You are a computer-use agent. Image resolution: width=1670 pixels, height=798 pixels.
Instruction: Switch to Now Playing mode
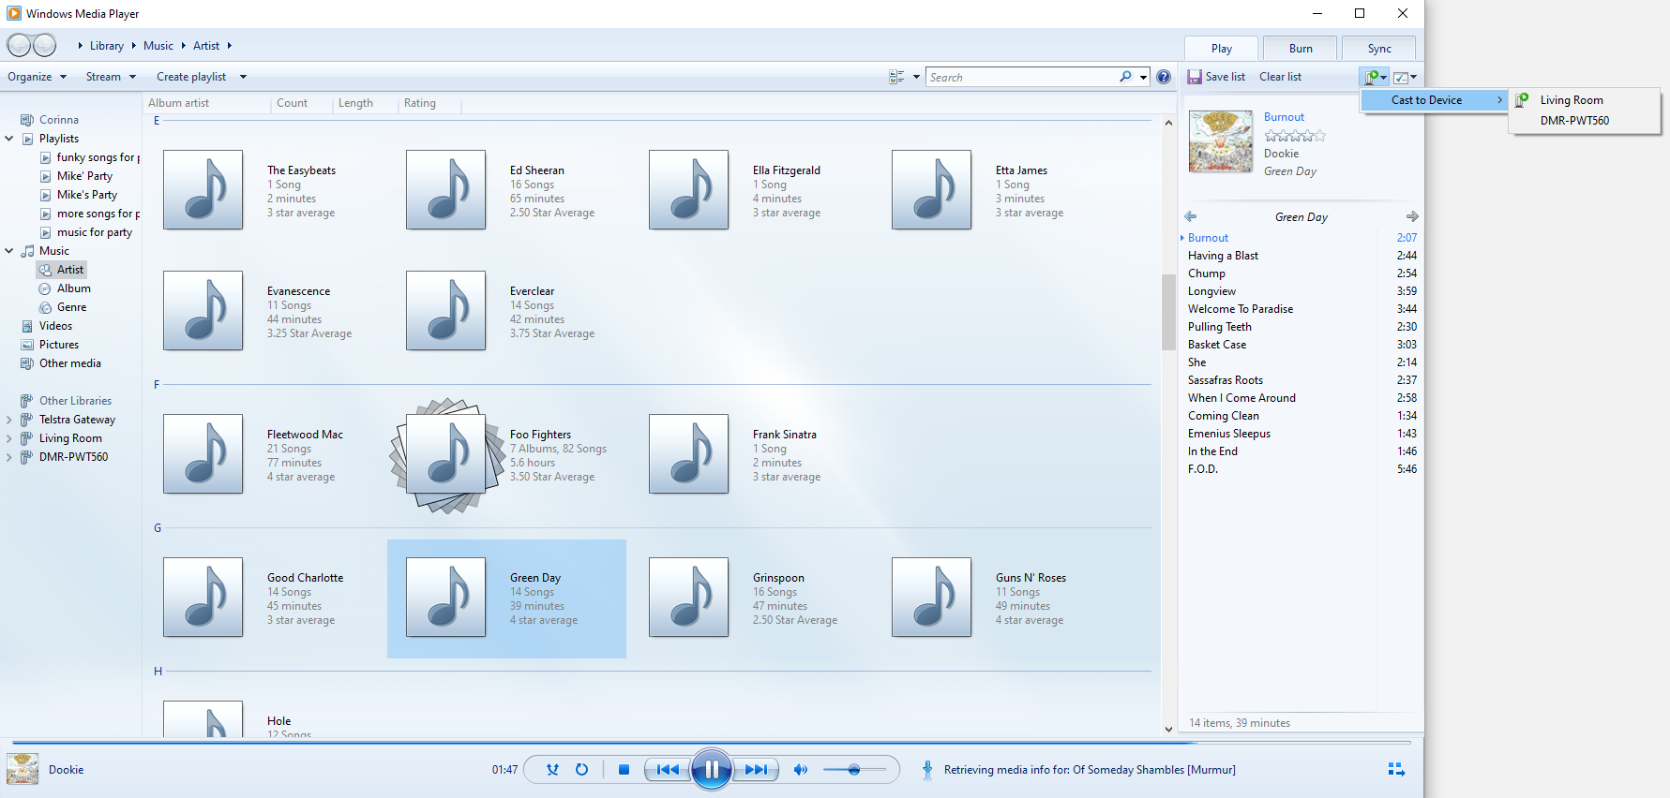(1396, 769)
